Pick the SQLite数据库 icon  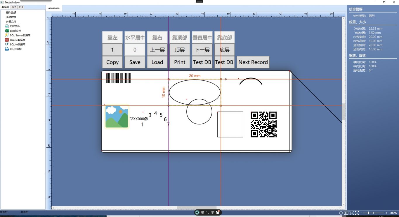(x=7, y=44)
